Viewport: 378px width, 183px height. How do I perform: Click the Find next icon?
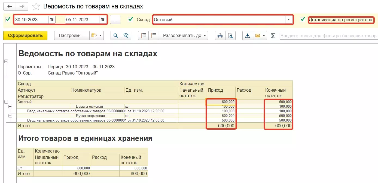pyautogui.click(x=126, y=36)
